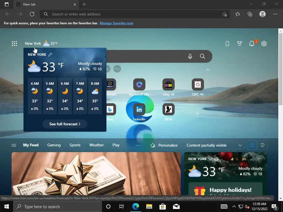Open the quick links more options ellipsis
The height and width of the screenshot is (212, 283).
pos(117,69)
